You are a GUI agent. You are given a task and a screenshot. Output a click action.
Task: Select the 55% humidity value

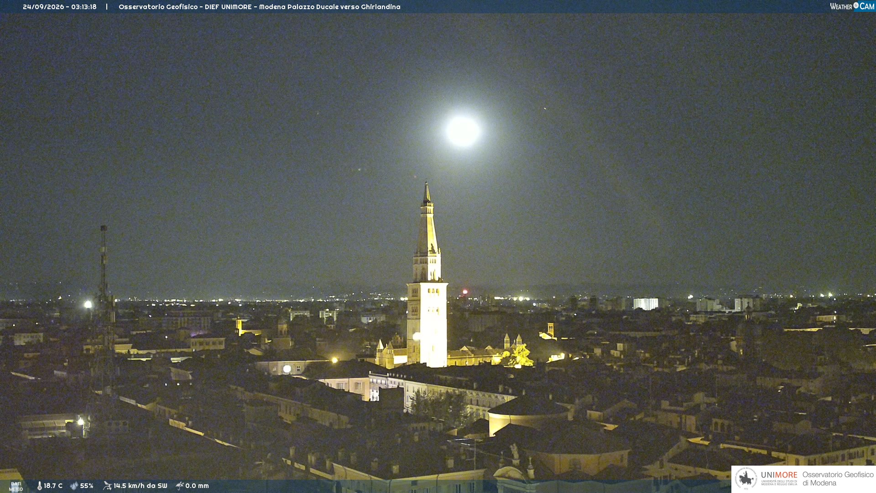coord(87,486)
